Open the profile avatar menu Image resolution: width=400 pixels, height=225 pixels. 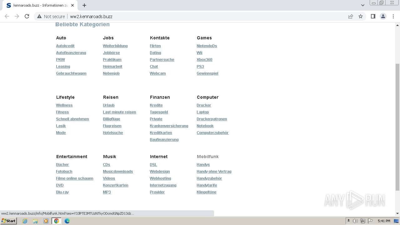(x=383, y=16)
